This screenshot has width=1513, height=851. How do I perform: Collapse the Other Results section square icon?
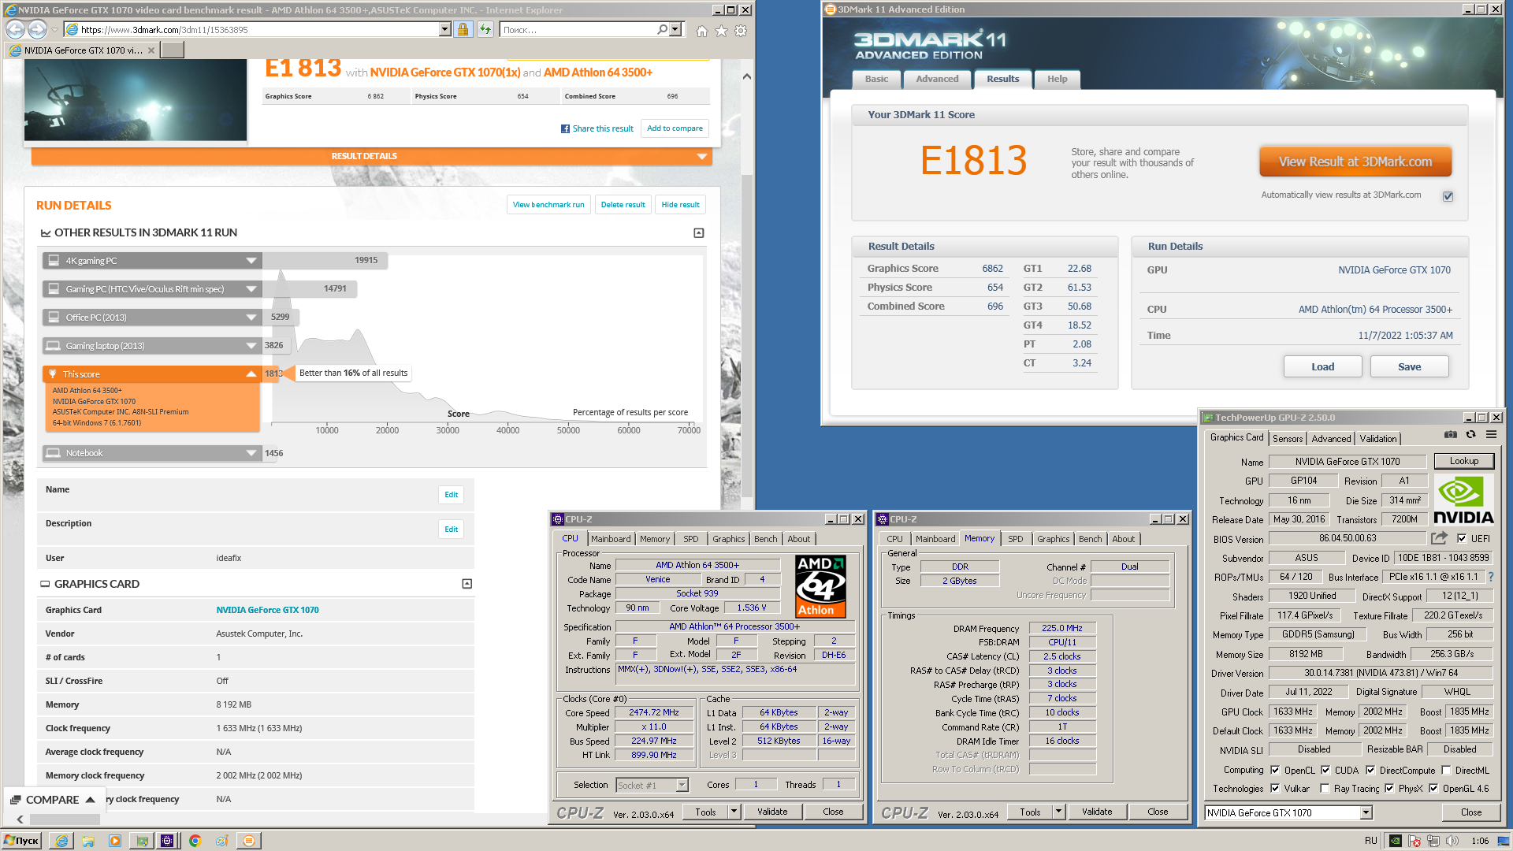(698, 233)
